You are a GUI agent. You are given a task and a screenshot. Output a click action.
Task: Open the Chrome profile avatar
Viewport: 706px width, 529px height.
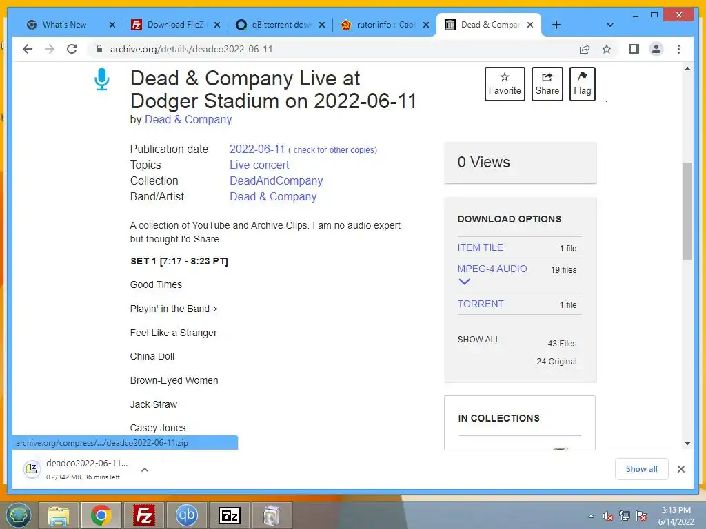pyautogui.click(x=656, y=49)
